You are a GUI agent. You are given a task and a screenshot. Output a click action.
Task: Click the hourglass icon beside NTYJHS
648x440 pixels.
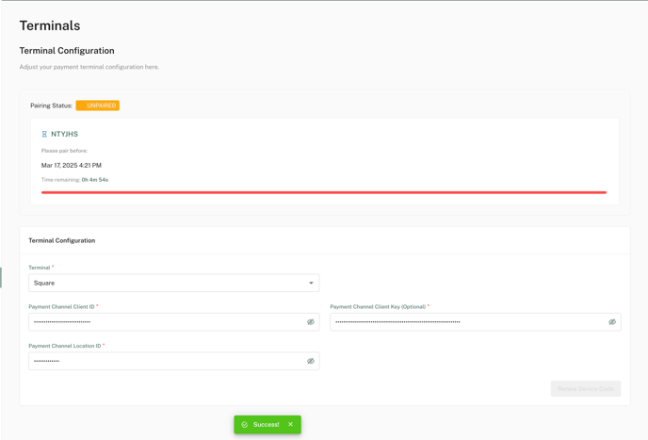click(44, 135)
